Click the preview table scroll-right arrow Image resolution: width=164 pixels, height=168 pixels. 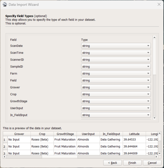point(157,157)
